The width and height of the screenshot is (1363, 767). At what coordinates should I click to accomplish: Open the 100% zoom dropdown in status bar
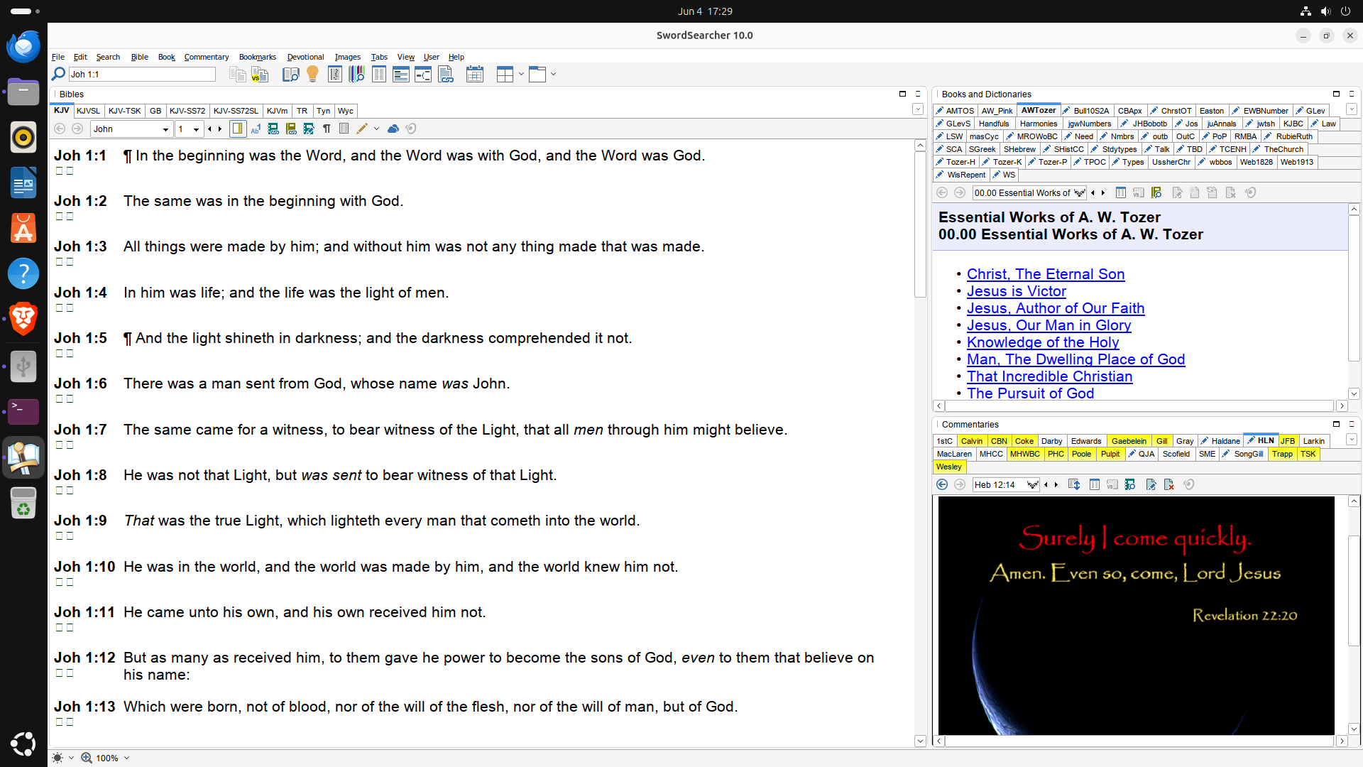(x=126, y=758)
